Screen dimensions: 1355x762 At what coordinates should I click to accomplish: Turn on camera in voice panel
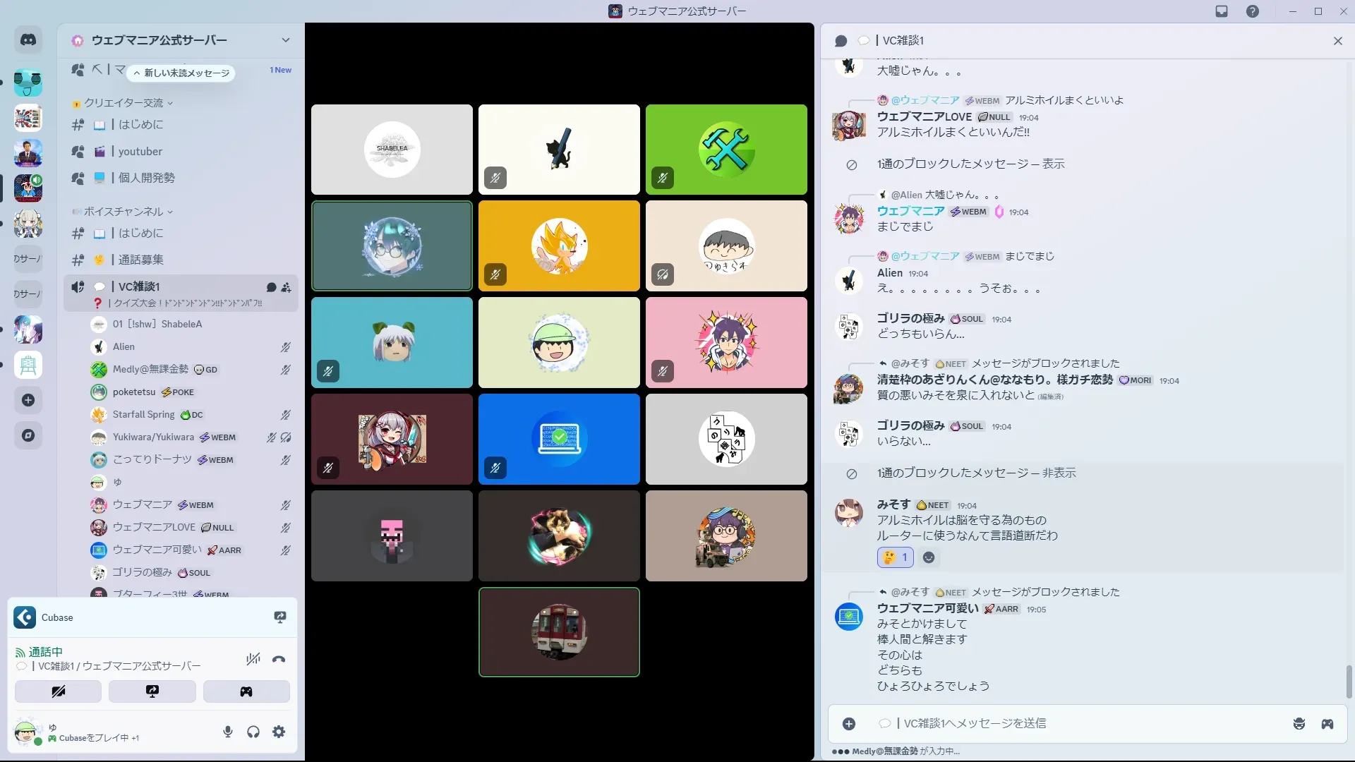coord(58,691)
